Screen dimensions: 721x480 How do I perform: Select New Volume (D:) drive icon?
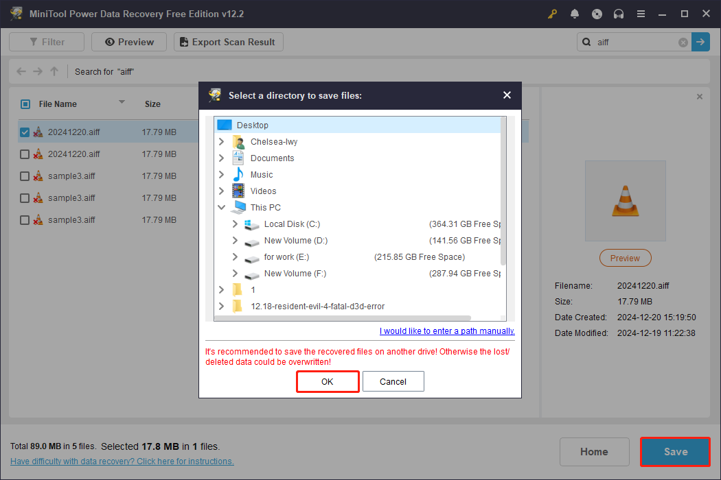251,241
